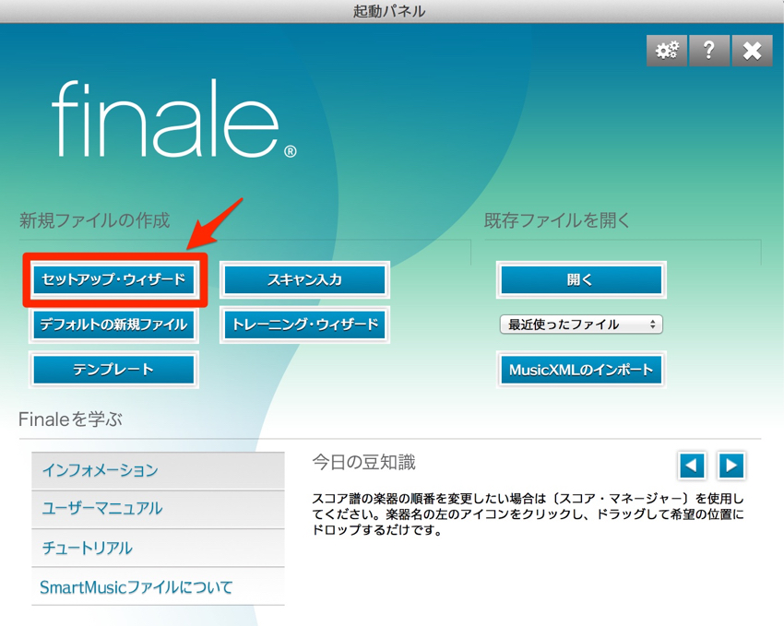
Task: Expand the 最近使ったファイル dropdown
Action: pos(581,325)
